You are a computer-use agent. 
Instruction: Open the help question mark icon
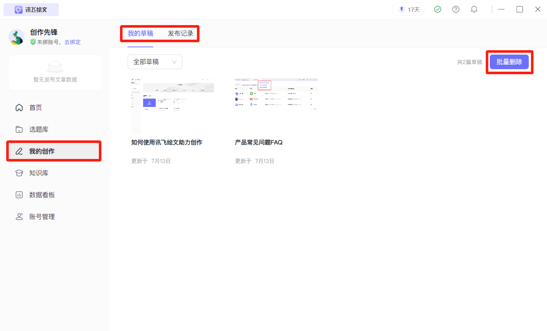(x=456, y=9)
